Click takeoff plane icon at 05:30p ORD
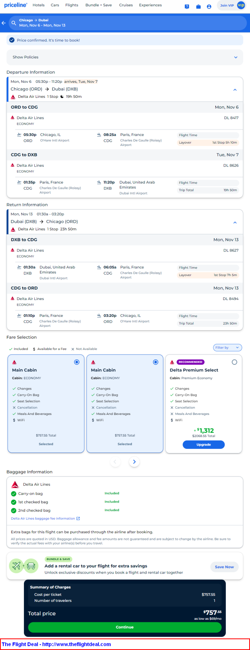 pyautogui.click(x=19, y=135)
